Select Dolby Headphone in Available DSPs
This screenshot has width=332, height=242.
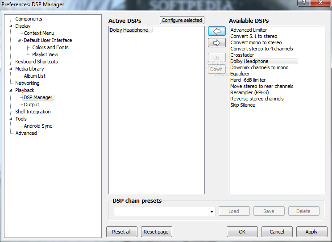click(x=264, y=61)
